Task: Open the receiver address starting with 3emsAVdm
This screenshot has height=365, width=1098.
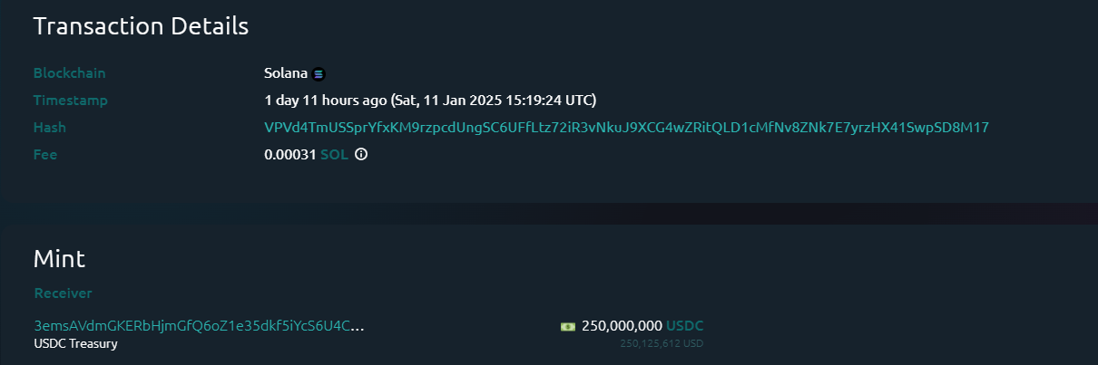Action: pyautogui.click(x=199, y=326)
